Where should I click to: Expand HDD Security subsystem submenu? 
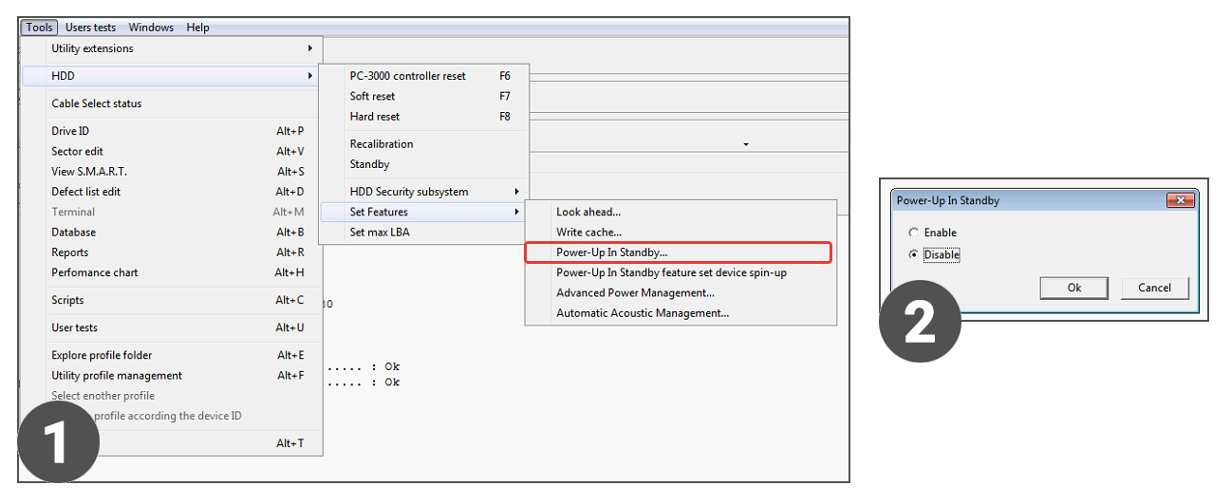pos(423,192)
